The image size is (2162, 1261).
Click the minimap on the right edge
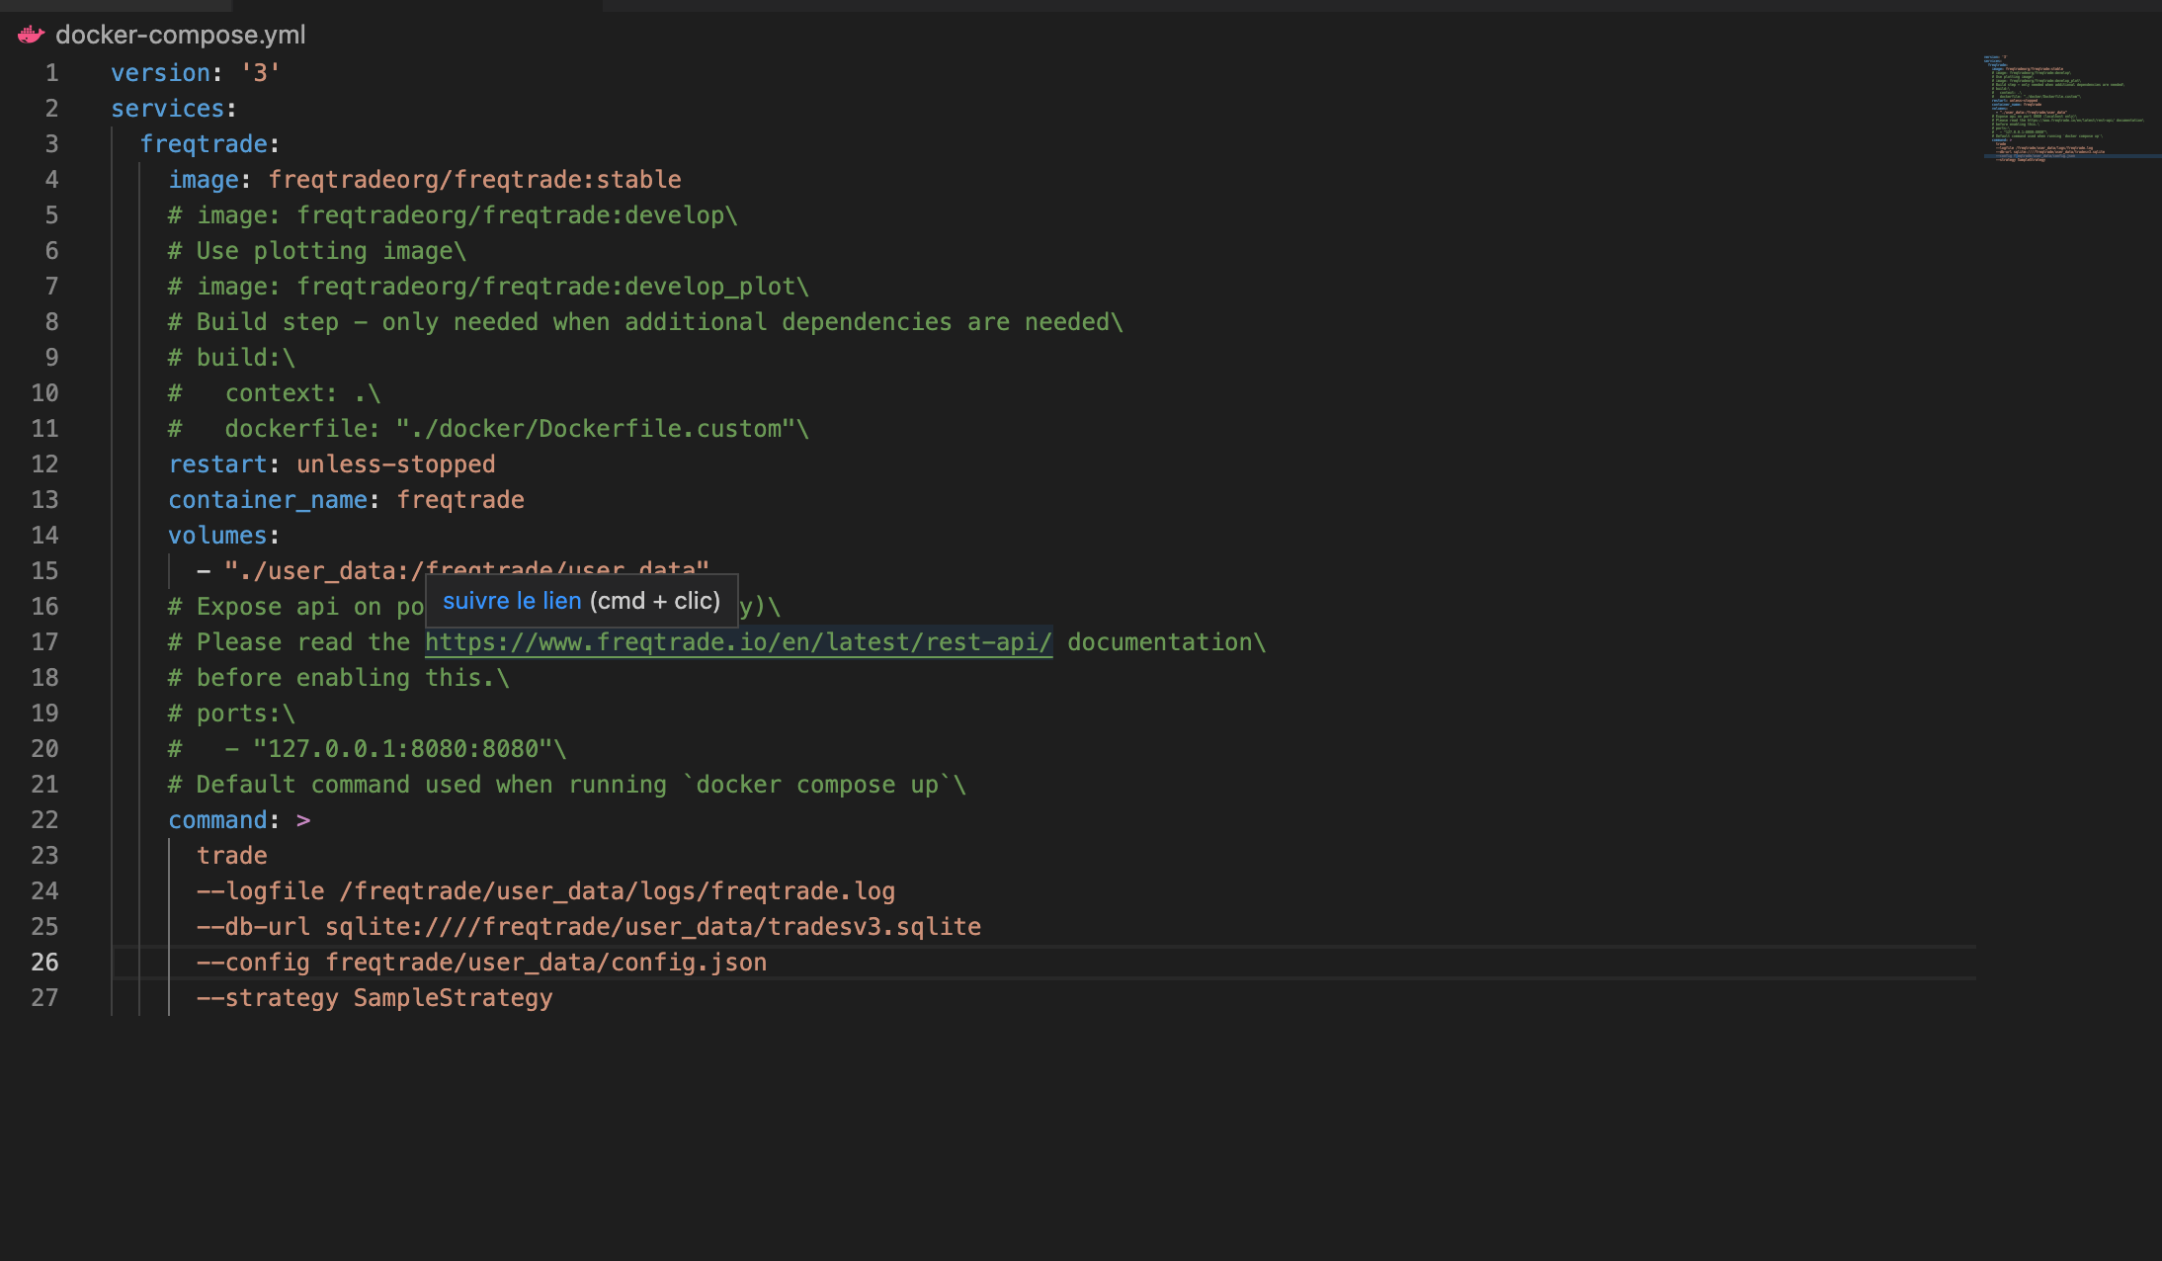tap(2065, 109)
